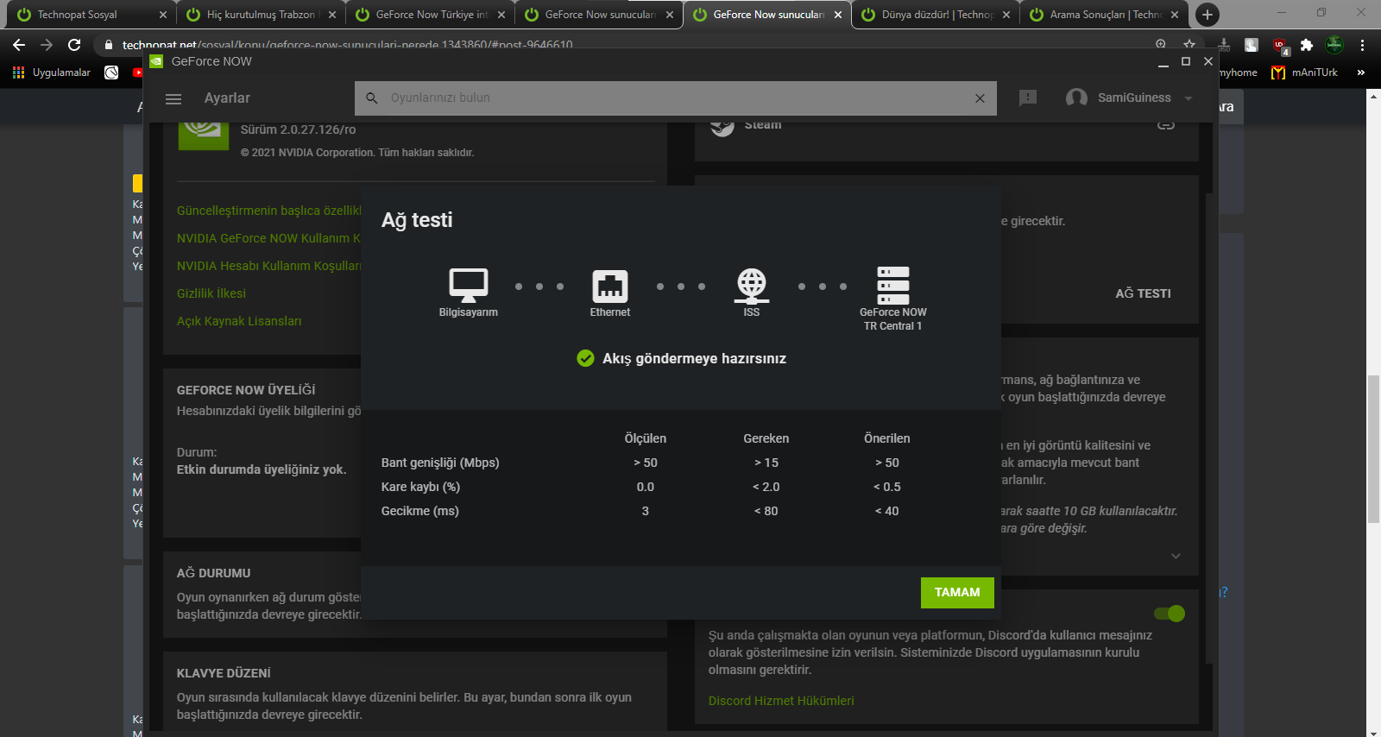Click the NVIDIA logo in the about section
Screen dimensions: 1381x737
(x=204, y=135)
